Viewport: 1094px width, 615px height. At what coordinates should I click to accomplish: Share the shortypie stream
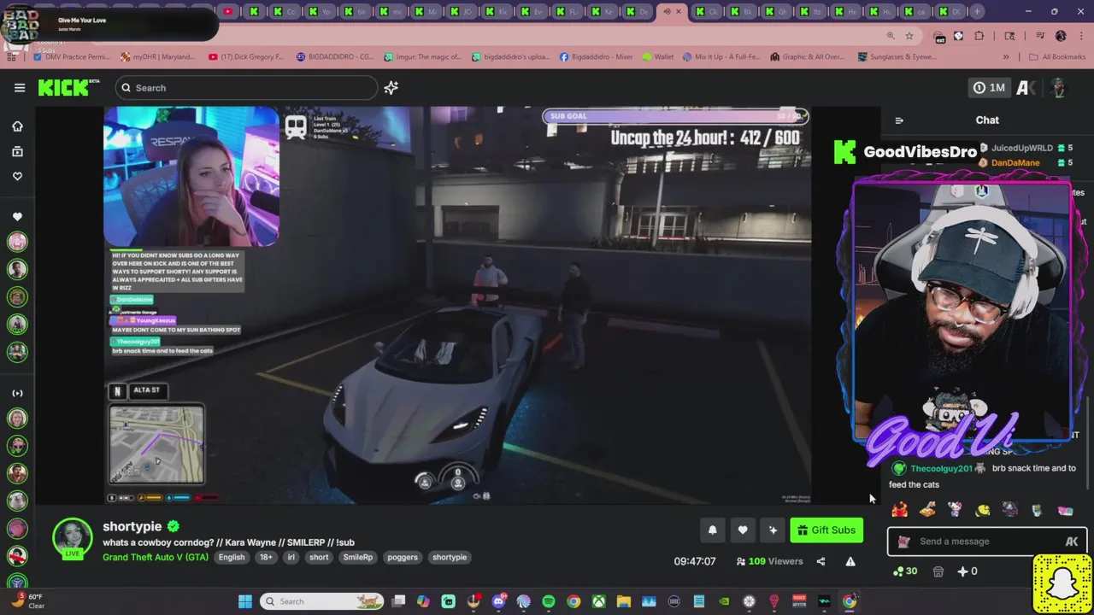click(820, 561)
